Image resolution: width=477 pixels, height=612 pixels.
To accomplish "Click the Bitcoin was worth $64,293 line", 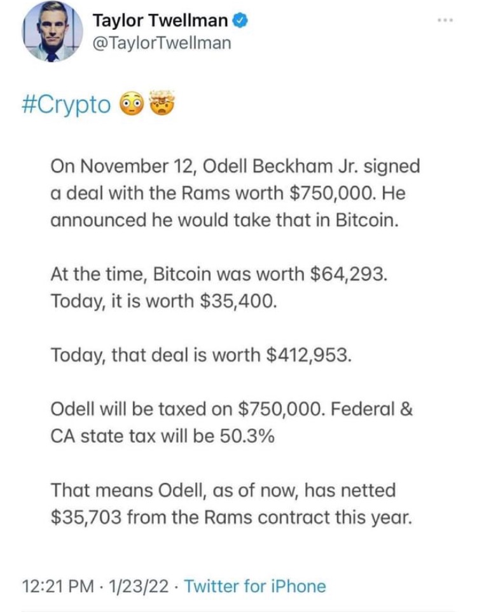I will (x=216, y=274).
